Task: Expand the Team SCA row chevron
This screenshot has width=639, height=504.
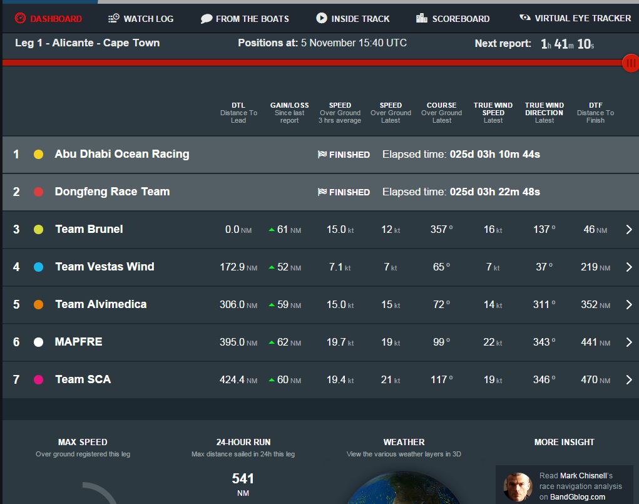Action: click(629, 379)
